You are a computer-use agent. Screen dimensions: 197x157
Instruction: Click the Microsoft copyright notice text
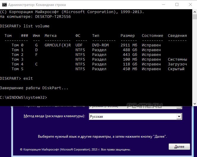[x=75, y=150]
